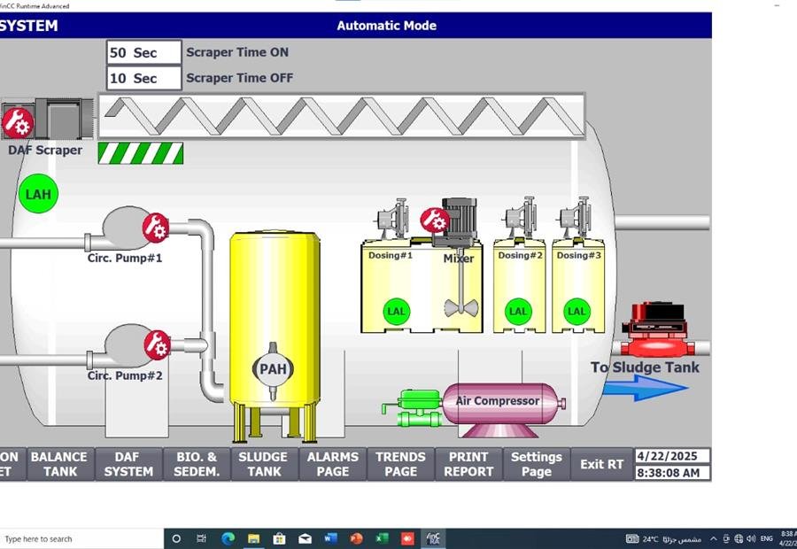797x549 pixels.
Task: Select the LAH level alarm indicator
Action: 38,194
